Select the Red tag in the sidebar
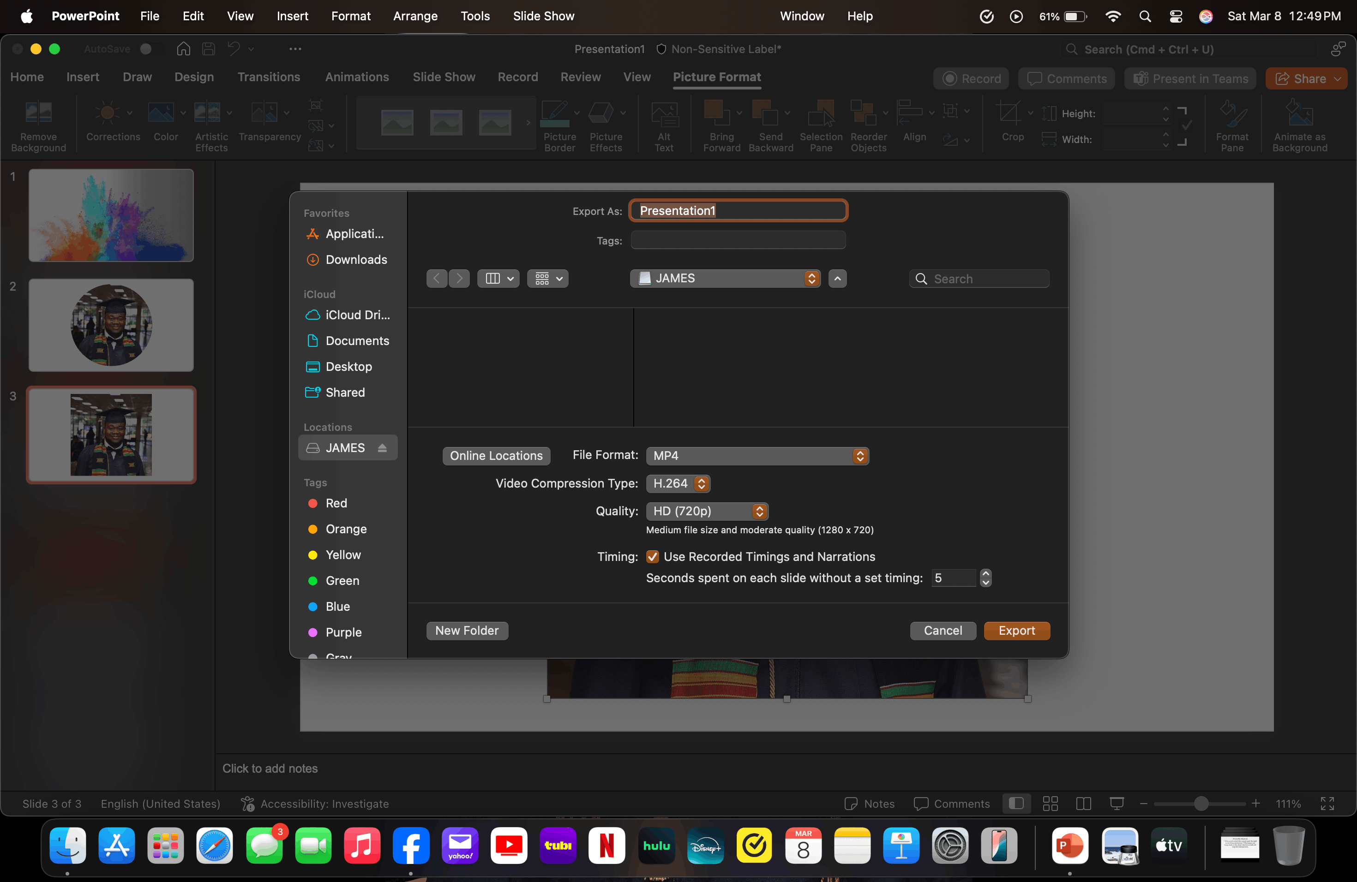The width and height of the screenshot is (1357, 882). [x=336, y=503]
